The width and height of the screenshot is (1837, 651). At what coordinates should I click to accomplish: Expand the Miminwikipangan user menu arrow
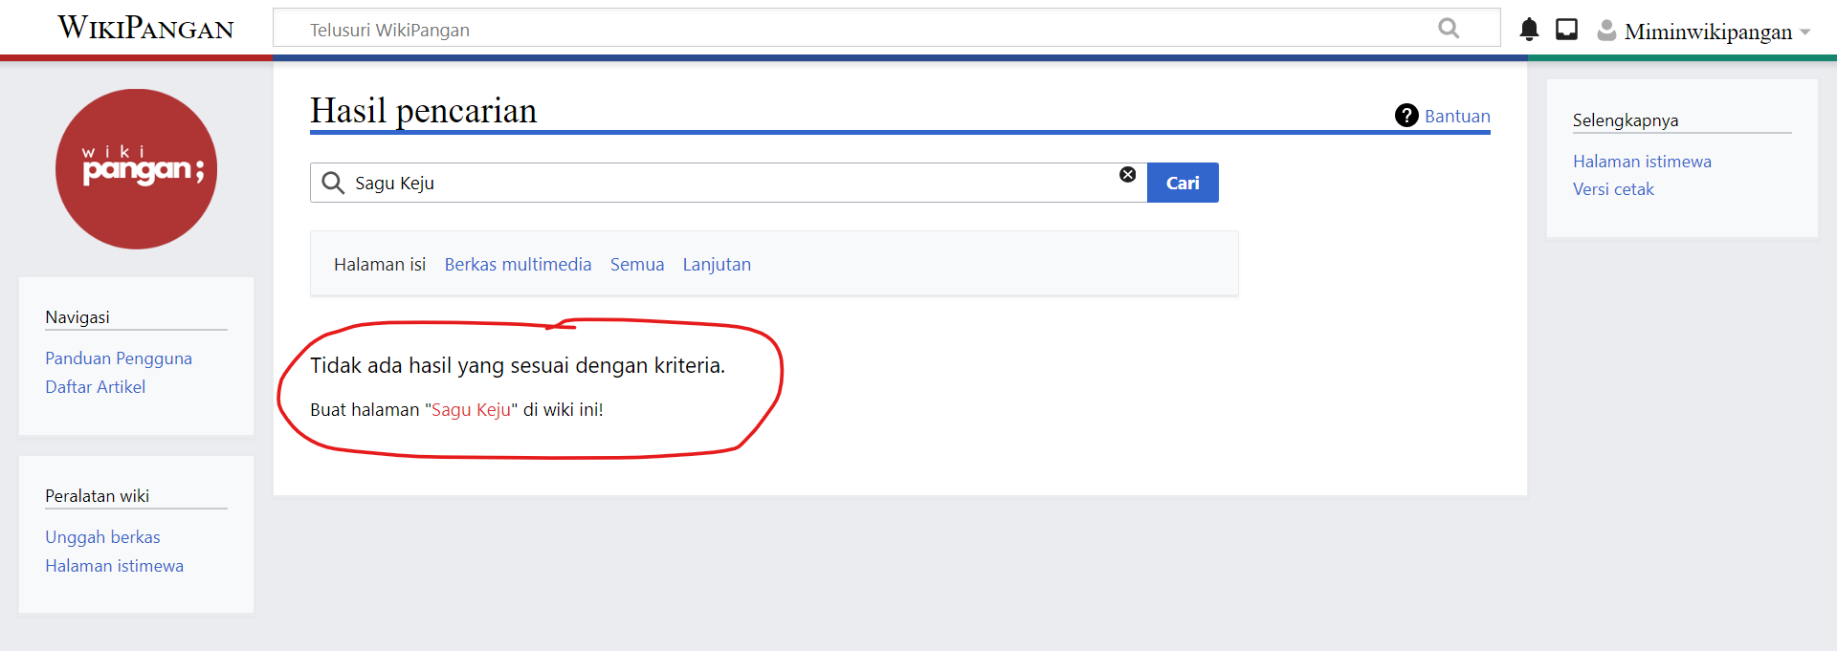1805,32
